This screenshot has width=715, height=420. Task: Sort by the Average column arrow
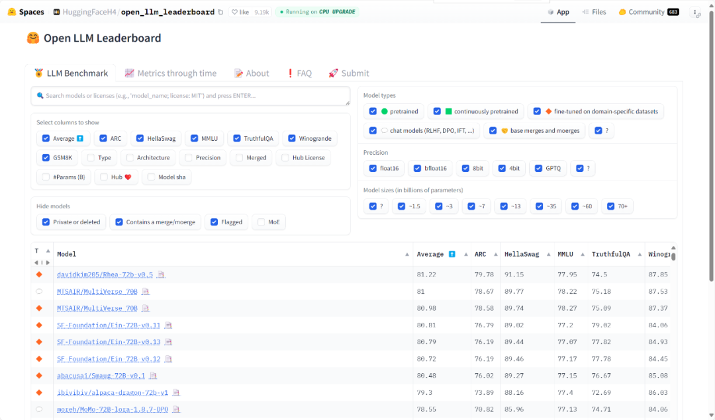pos(465,254)
